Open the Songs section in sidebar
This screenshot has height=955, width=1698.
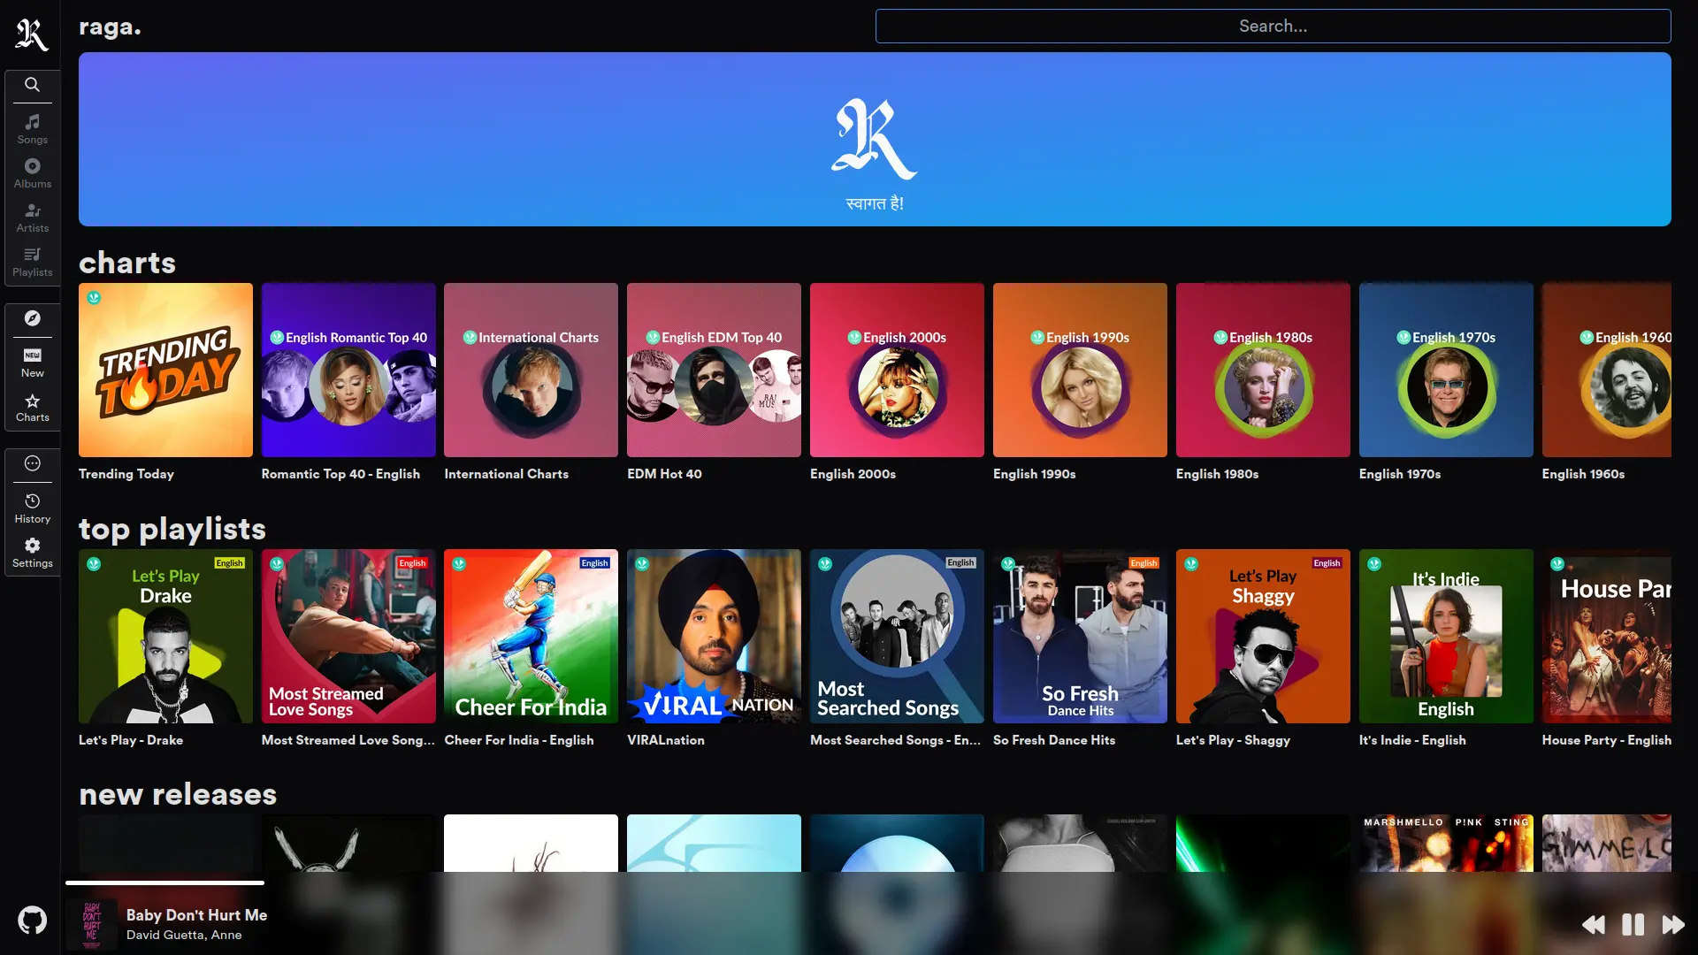coord(32,128)
